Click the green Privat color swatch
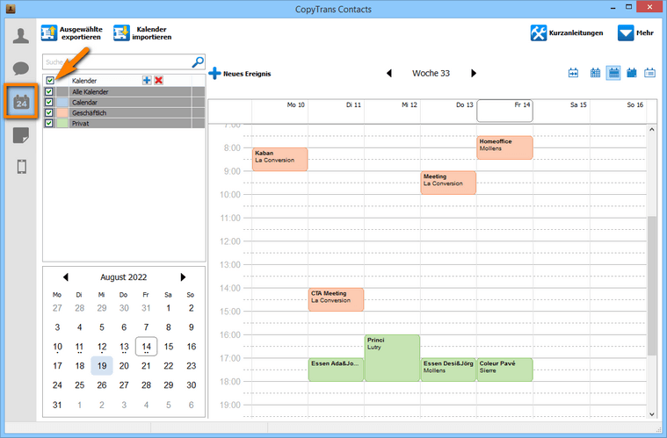The width and height of the screenshot is (667, 438). (62, 124)
